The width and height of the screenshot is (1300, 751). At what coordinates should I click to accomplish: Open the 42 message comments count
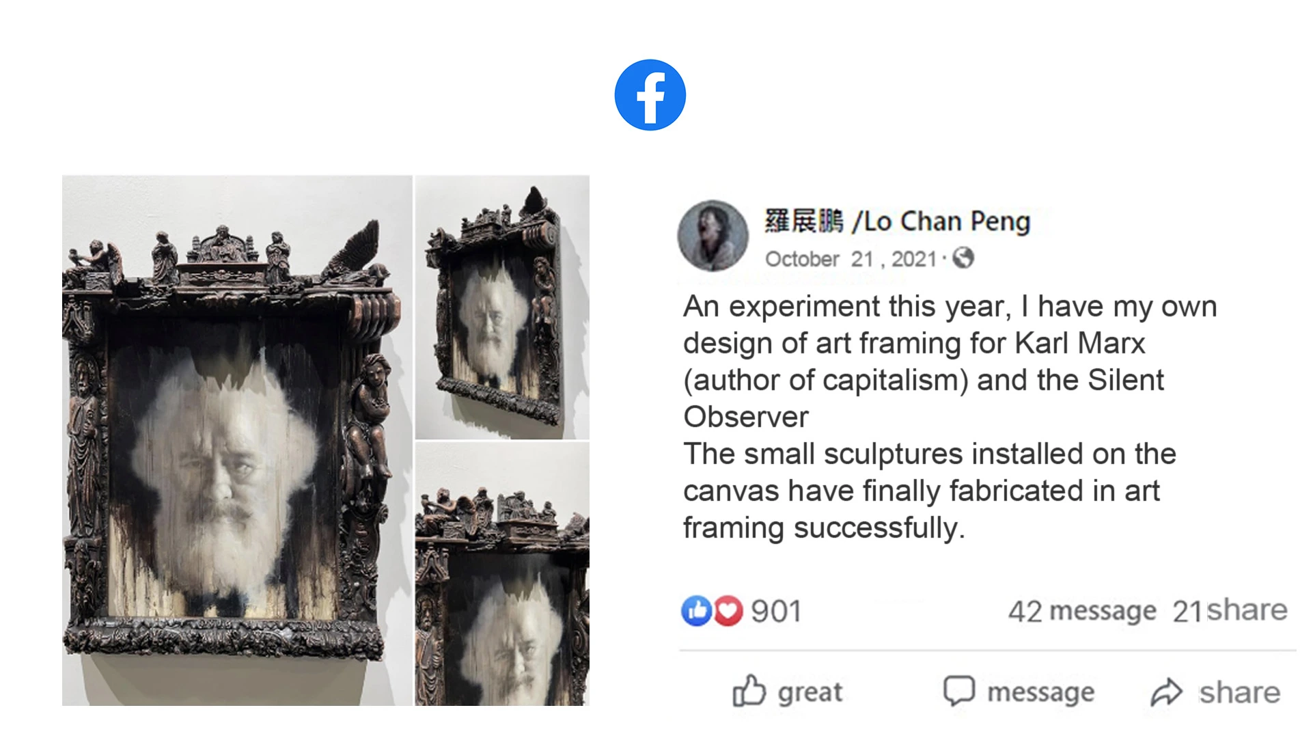coord(1082,611)
